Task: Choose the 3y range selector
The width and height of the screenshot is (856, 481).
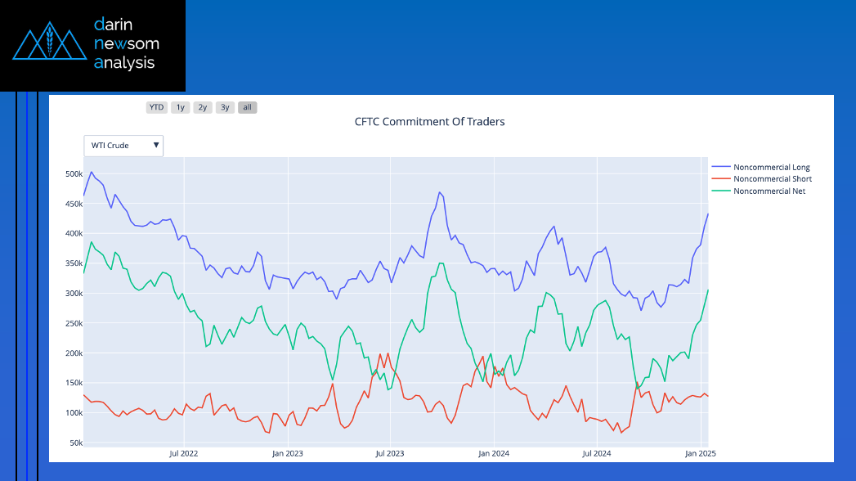Action: pyautogui.click(x=225, y=107)
